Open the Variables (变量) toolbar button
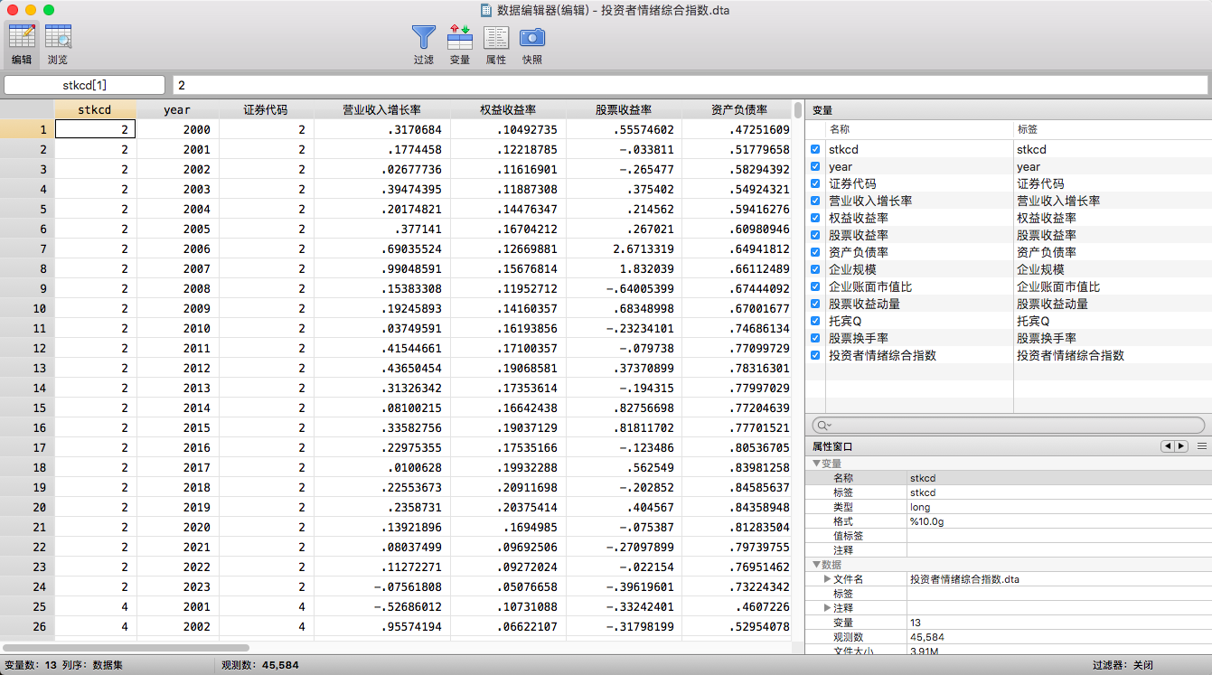Image resolution: width=1212 pixels, height=675 pixels. (460, 44)
